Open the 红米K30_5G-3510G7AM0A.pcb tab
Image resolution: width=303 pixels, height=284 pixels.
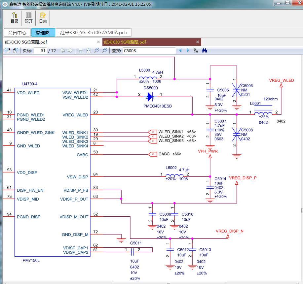point(94,33)
